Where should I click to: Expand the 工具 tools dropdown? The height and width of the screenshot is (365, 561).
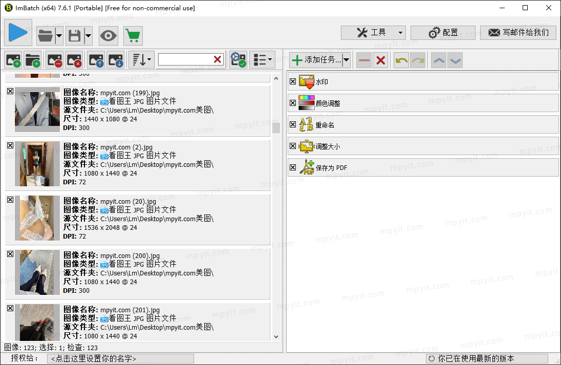click(x=400, y=33)
